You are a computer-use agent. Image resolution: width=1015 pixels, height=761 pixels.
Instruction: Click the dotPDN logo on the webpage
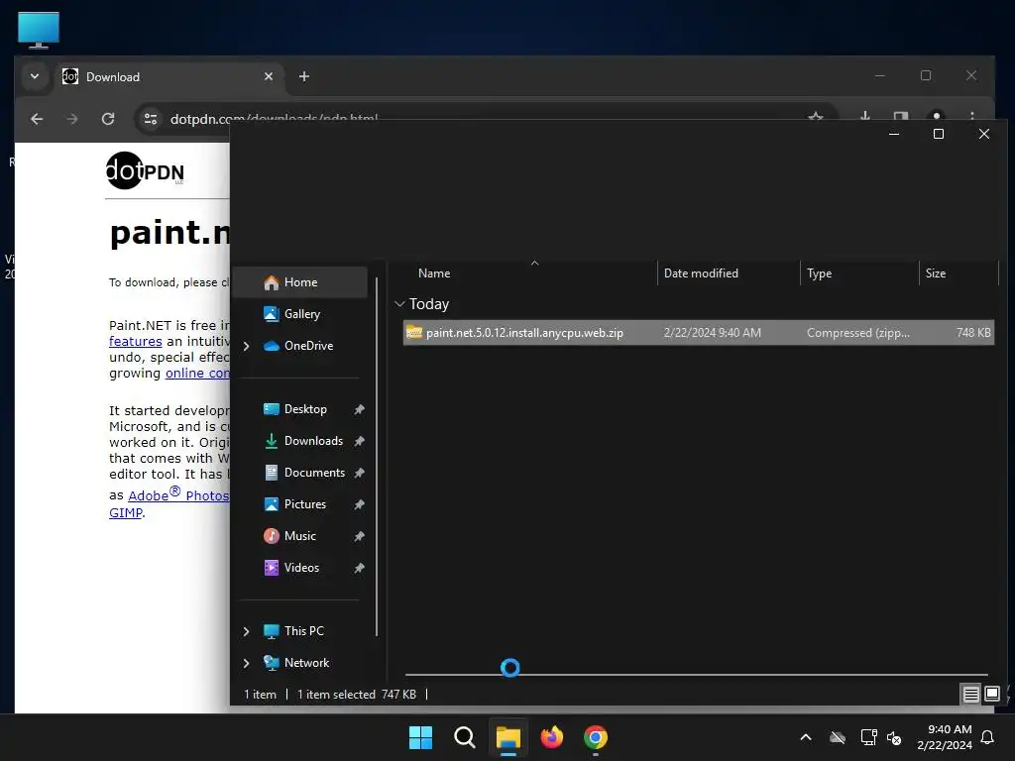145,170
